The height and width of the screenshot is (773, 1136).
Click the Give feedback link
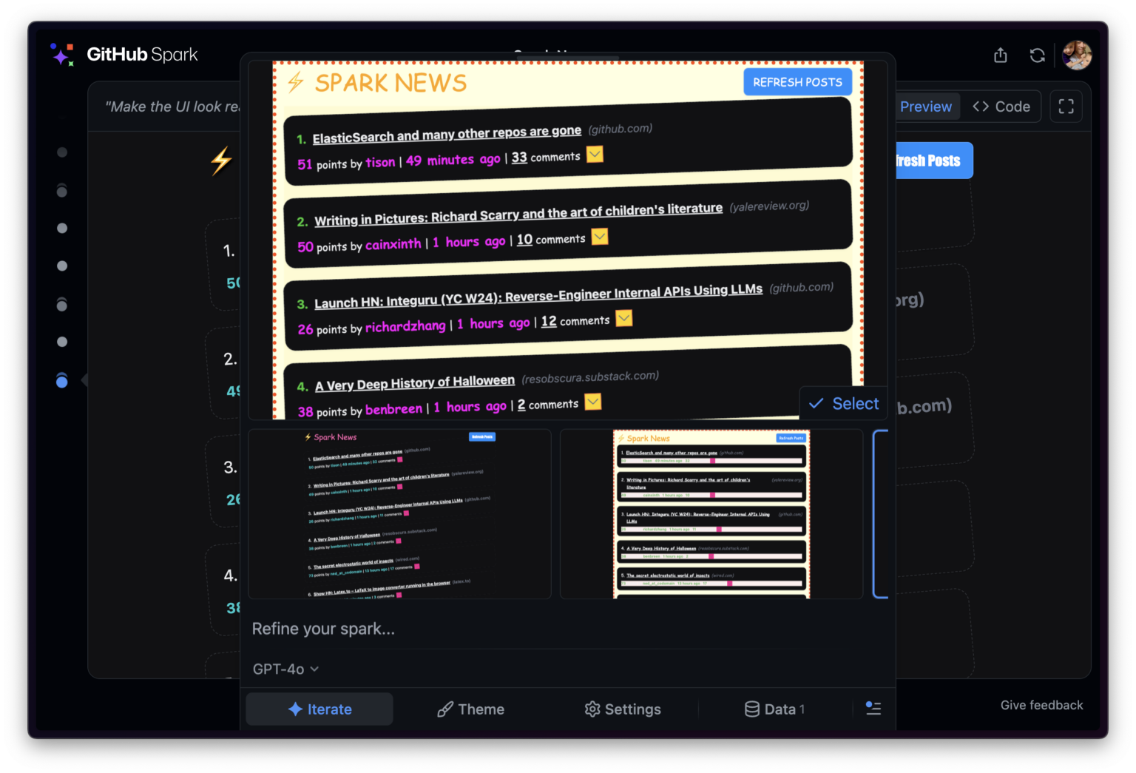click(1041, 705)
